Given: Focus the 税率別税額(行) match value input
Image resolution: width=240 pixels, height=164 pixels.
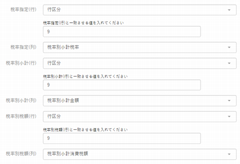Looking at the screenshot, I should (x=122, y=138).
